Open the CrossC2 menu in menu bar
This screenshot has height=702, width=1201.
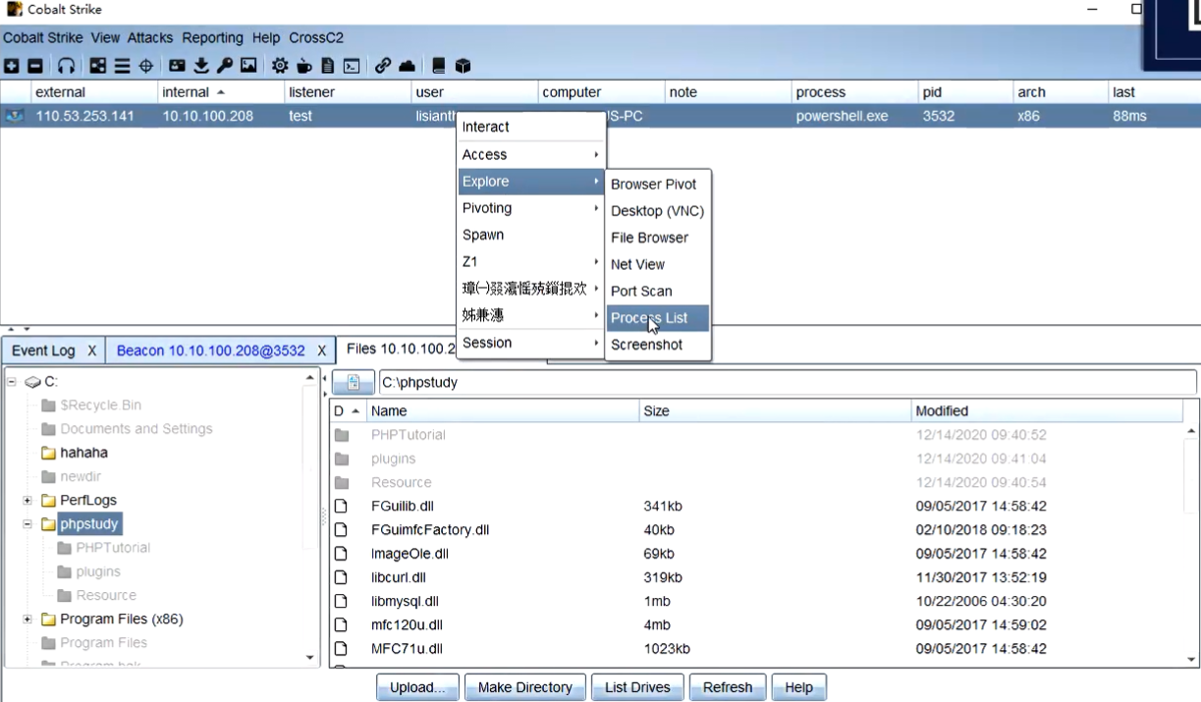316,38
